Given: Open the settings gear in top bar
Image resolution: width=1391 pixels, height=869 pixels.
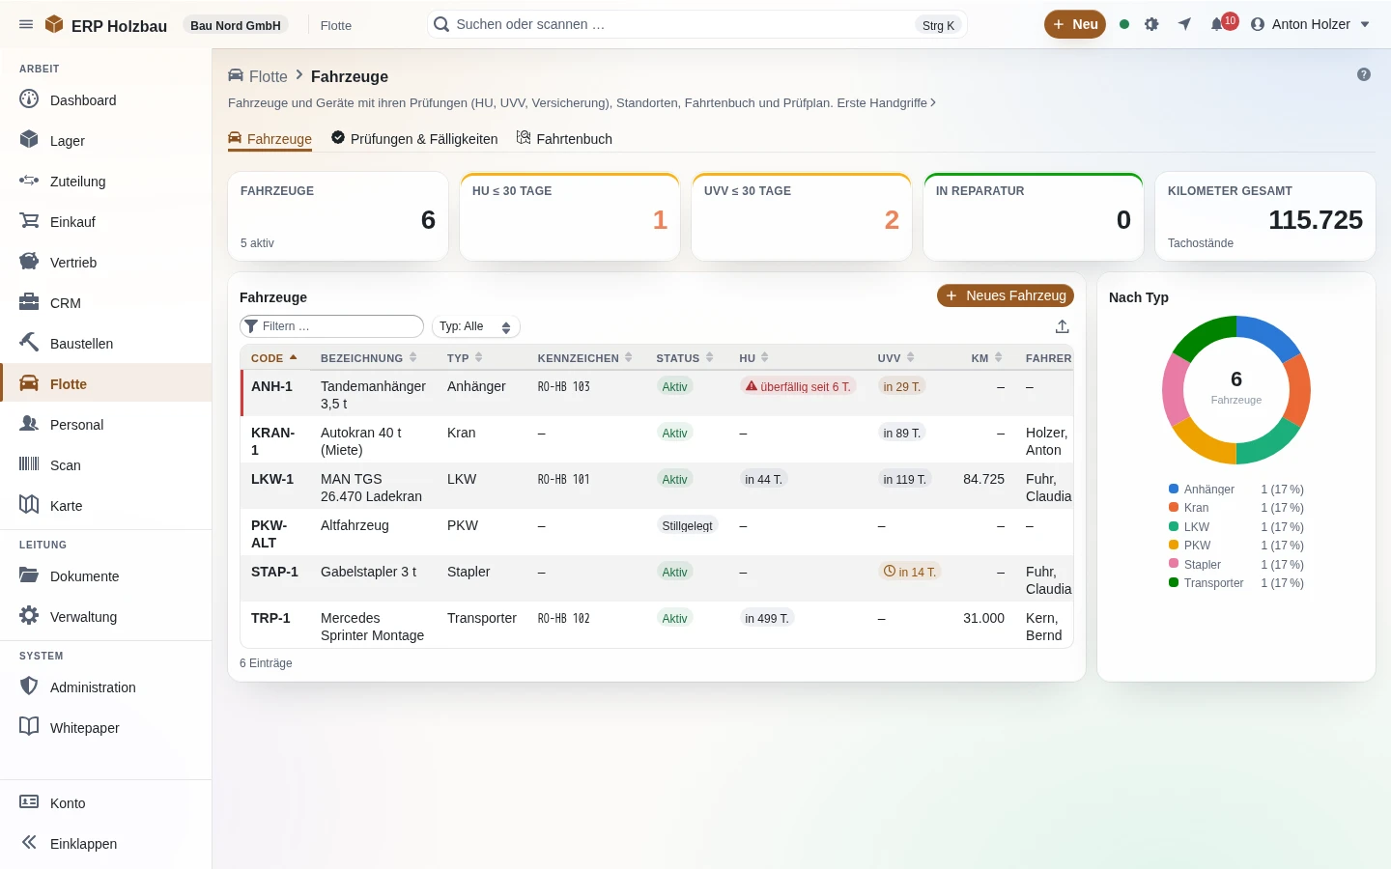Looking at the screenshot, I should point(1151,24).
